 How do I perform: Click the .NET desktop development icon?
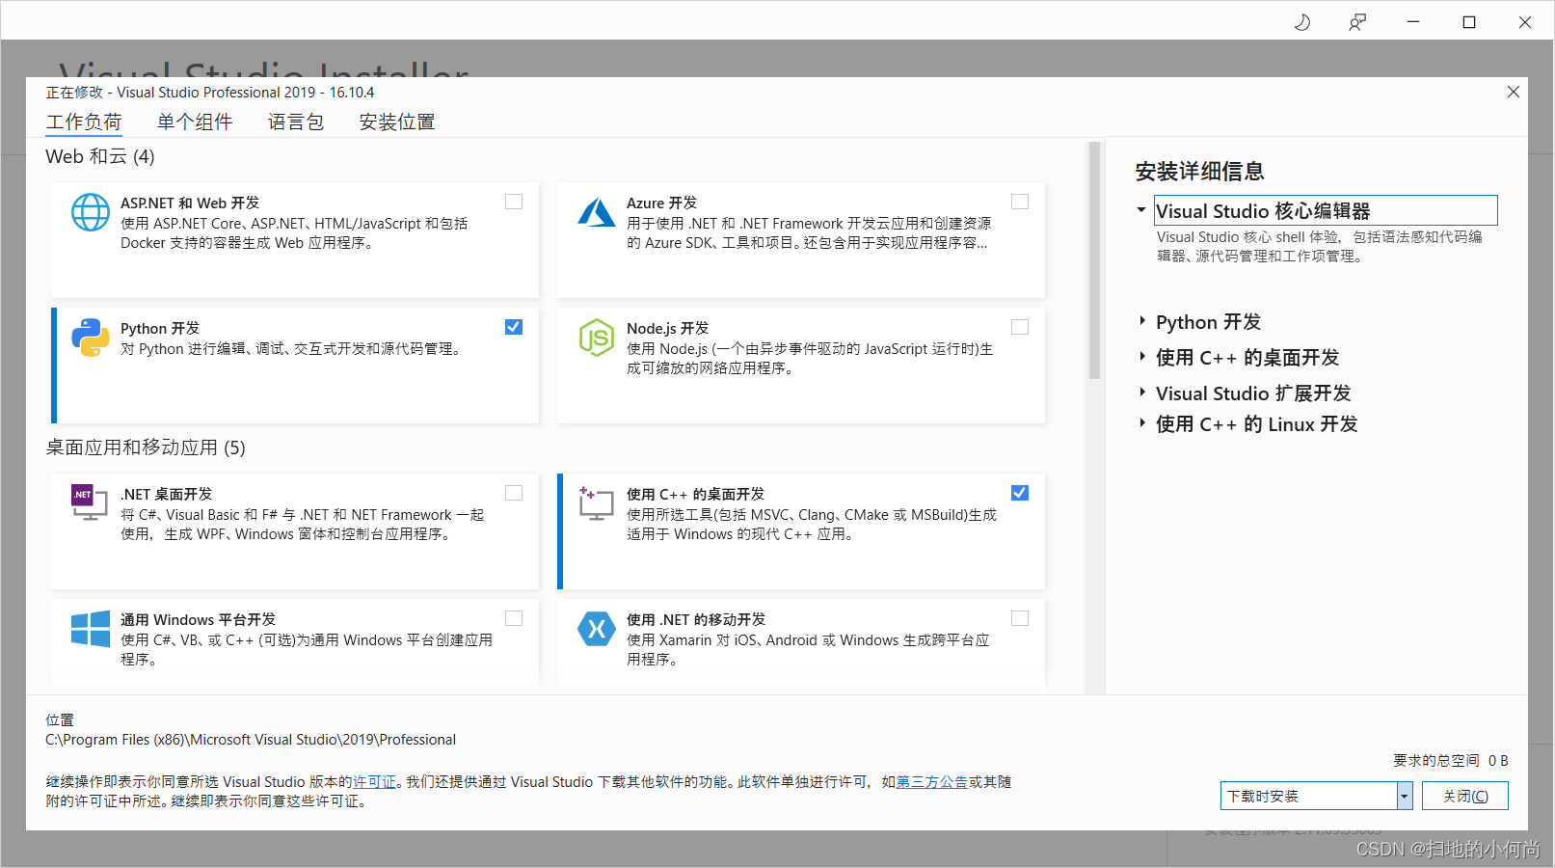pyautogui.click(x=90, y=502)
